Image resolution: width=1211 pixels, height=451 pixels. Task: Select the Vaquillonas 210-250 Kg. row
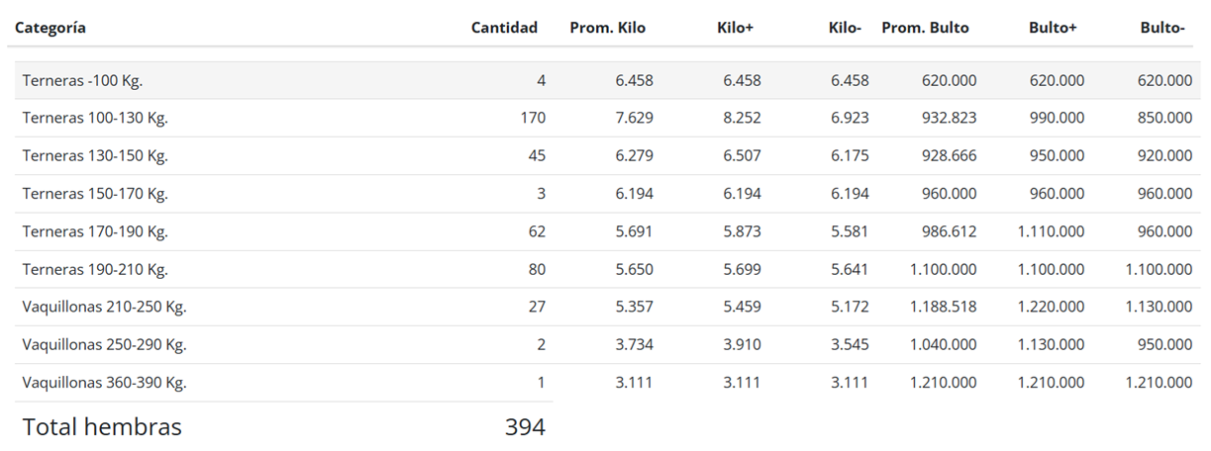pos(104,307)
